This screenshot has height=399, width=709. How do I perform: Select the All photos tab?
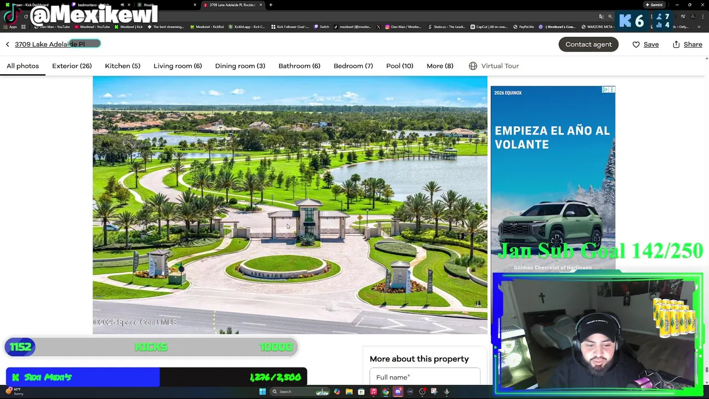pyautogui.click(x=23, y=66)
